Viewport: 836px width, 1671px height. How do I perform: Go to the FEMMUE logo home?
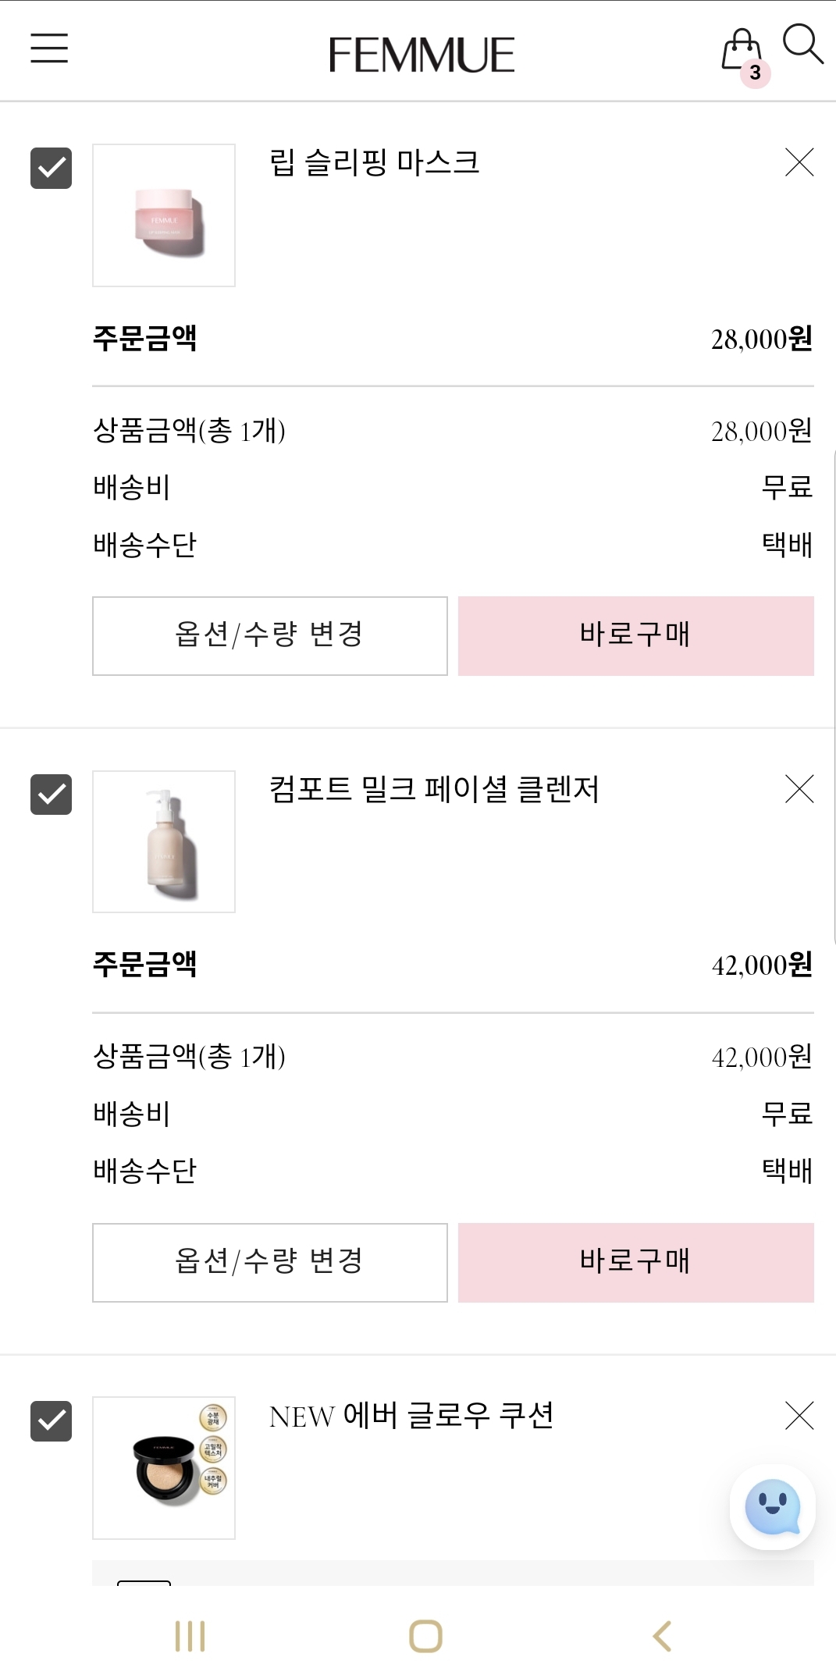coord(422,55)
